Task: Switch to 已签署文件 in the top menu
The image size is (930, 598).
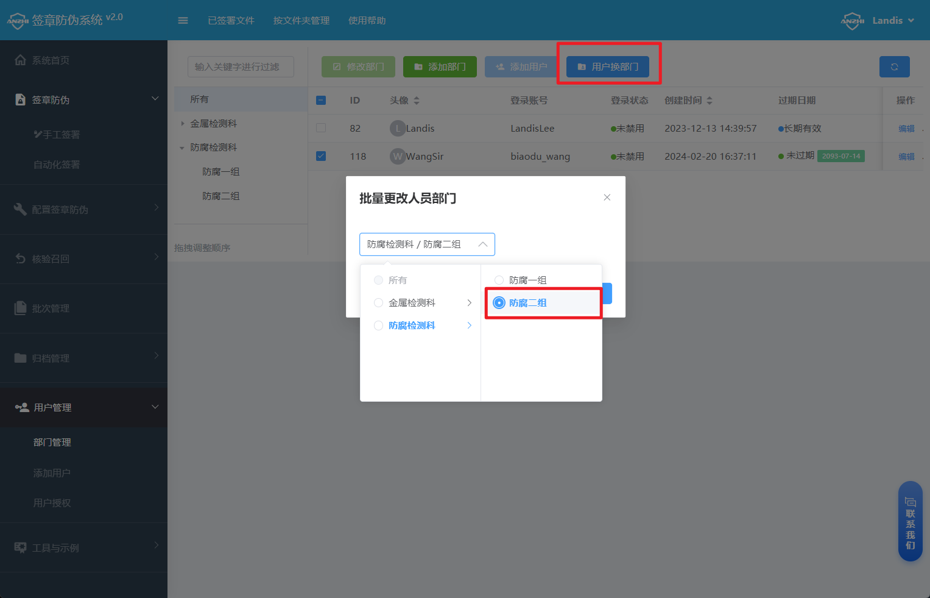Action: point(231,20)
